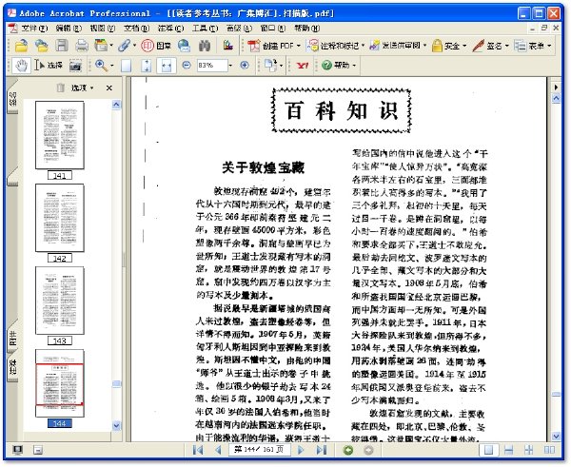Open the 工具 menu
571x467 pixels.
click(x=205, y=28)
